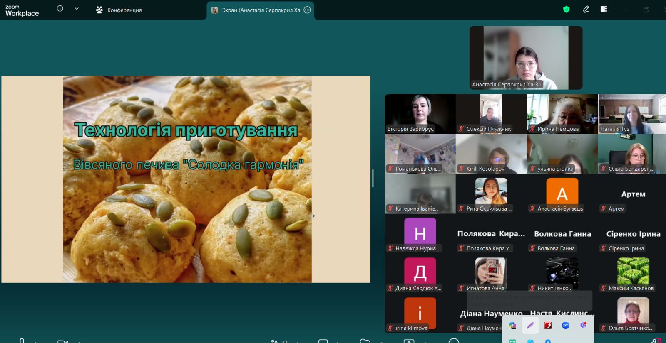Click the green encryption shield icon
The image size is (666, 343).
click(x=566, y=9)
